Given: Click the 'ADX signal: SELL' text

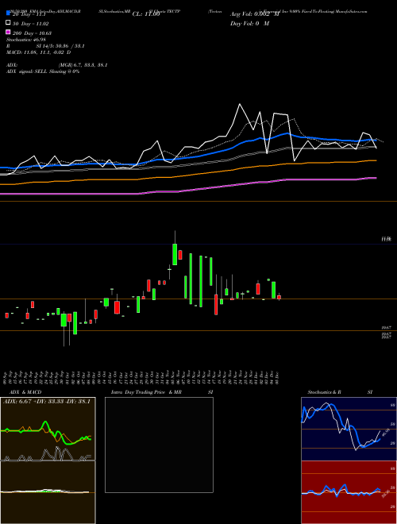Looking at the screenshot, I should point(27,71).
